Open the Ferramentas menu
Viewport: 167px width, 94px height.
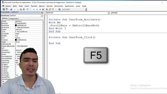(59, 6)
